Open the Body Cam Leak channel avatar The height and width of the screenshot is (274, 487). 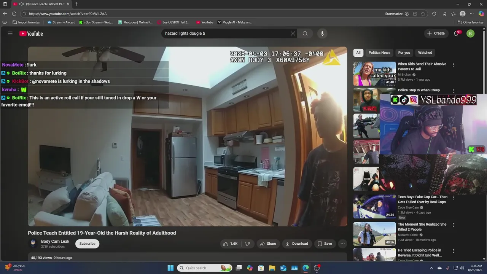pyautogui.click(x=33, y=244)
